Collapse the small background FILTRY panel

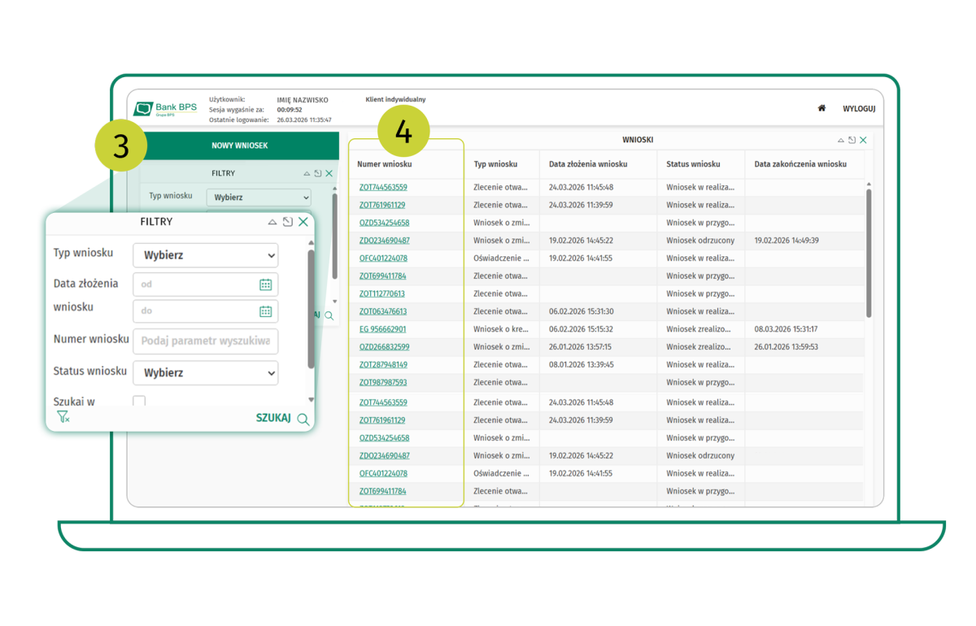click(x=307, y=173)
